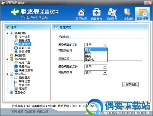
Task: Open the 主动防御 shield icon
Action: (x=127, y=12)
